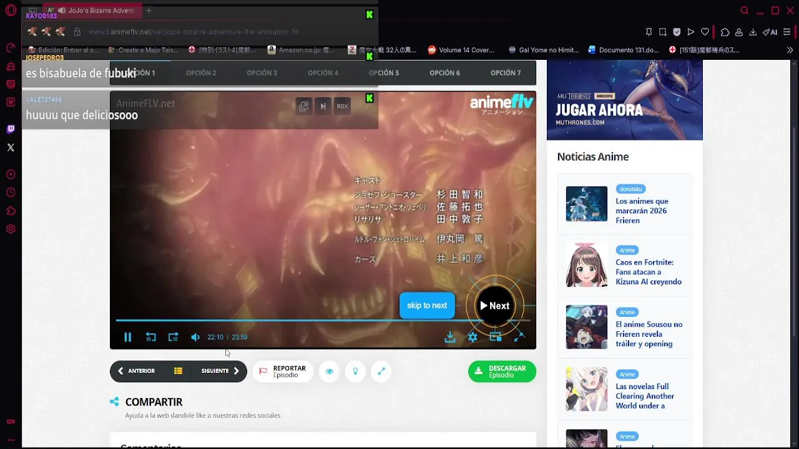Open the article Caos en Fortnite: Fans atacan
The image size is (799, 449).
649,272
